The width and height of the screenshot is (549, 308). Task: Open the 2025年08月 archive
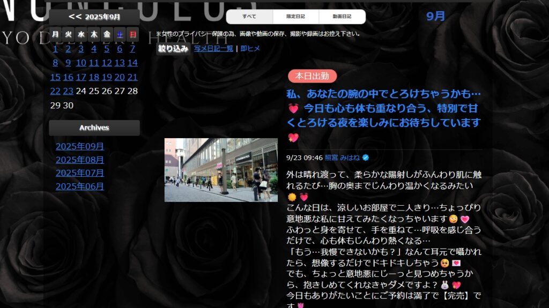click(x=80, y=160)
